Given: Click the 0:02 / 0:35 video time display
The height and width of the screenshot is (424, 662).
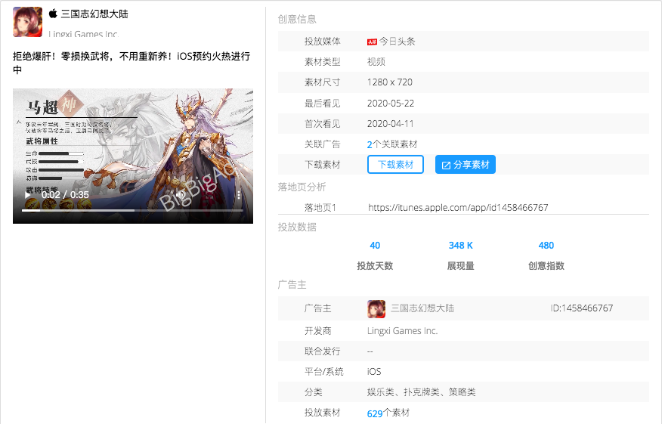Looking at the screenshot, I should point(65,195).
